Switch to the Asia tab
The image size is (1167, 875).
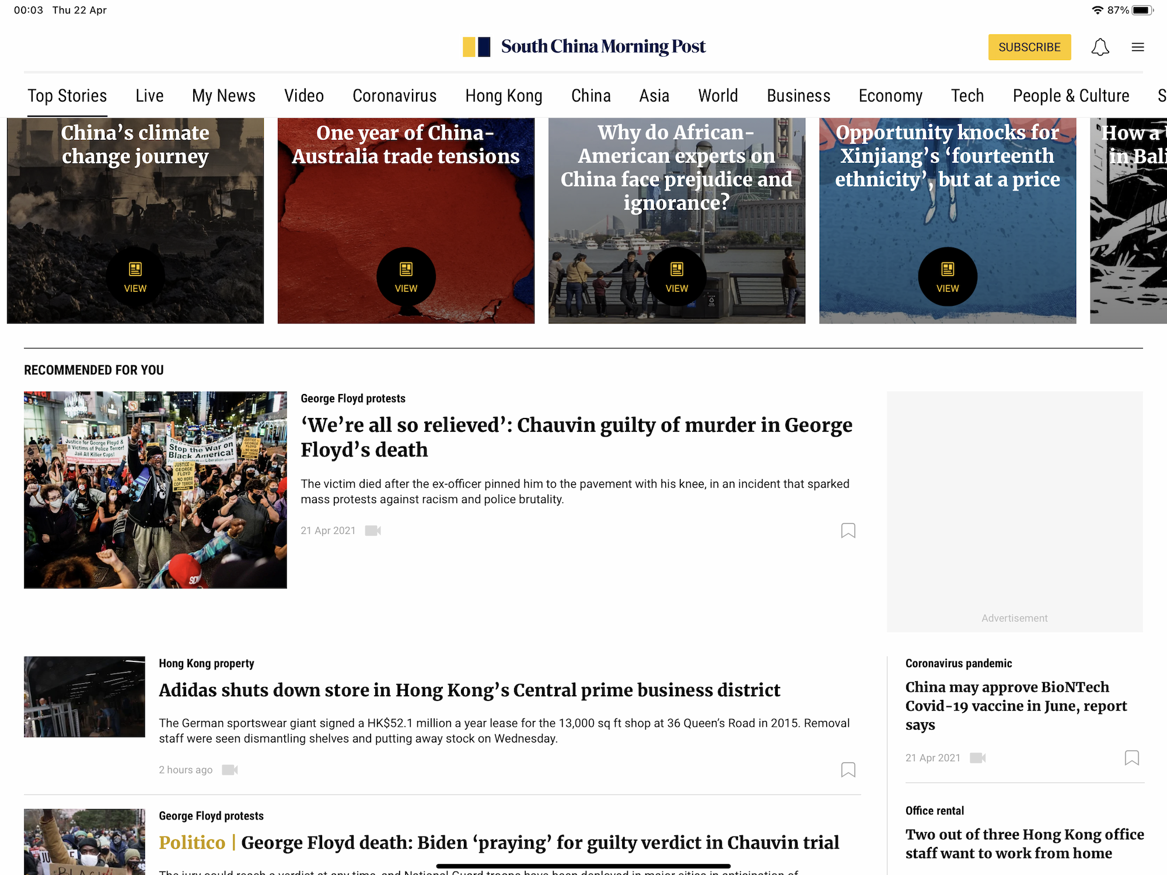[654, 96]
